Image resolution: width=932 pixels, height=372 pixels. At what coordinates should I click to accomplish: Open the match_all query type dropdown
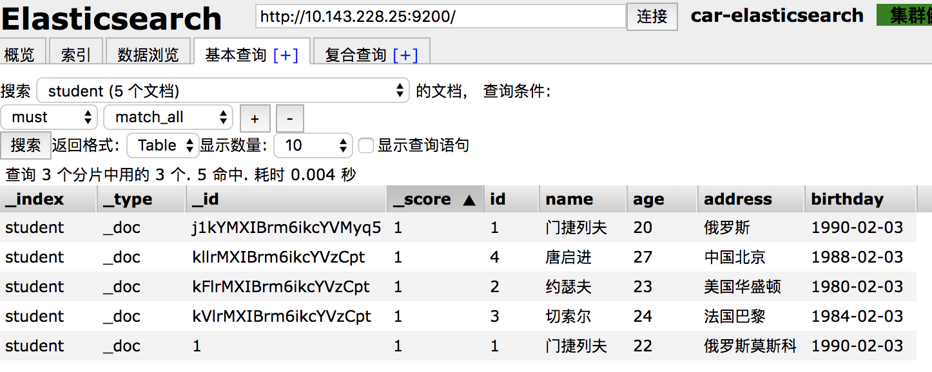click(x=168, y=117)
